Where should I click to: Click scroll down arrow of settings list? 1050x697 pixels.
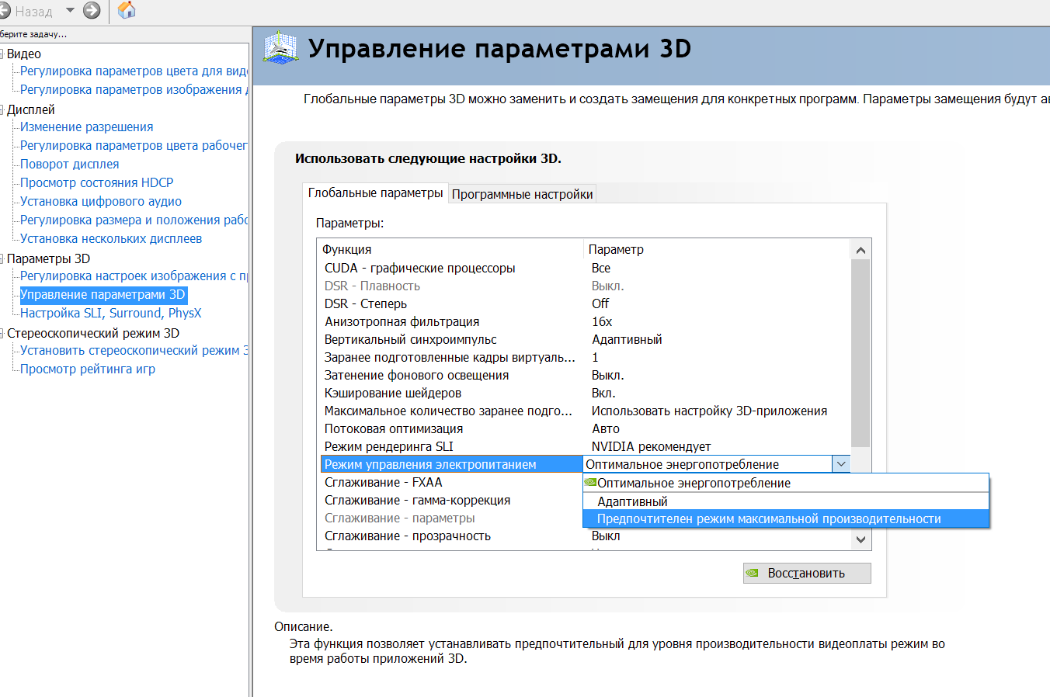click(861, 539)
